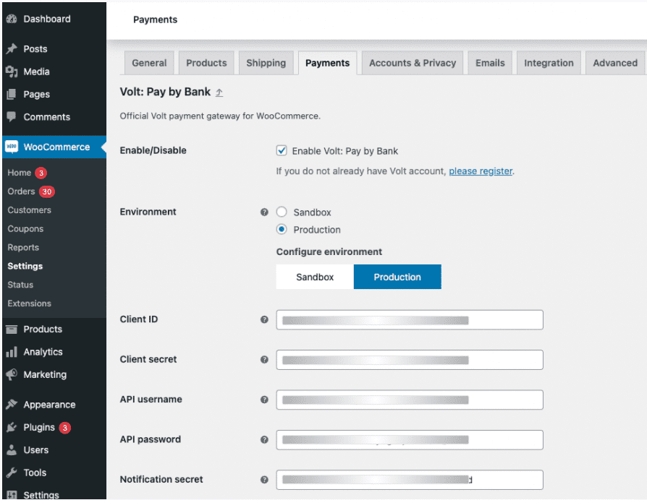Click the Products archive box icon
Image resolution: width=647 pixels, height=500 pixels.
coord(12,329)
